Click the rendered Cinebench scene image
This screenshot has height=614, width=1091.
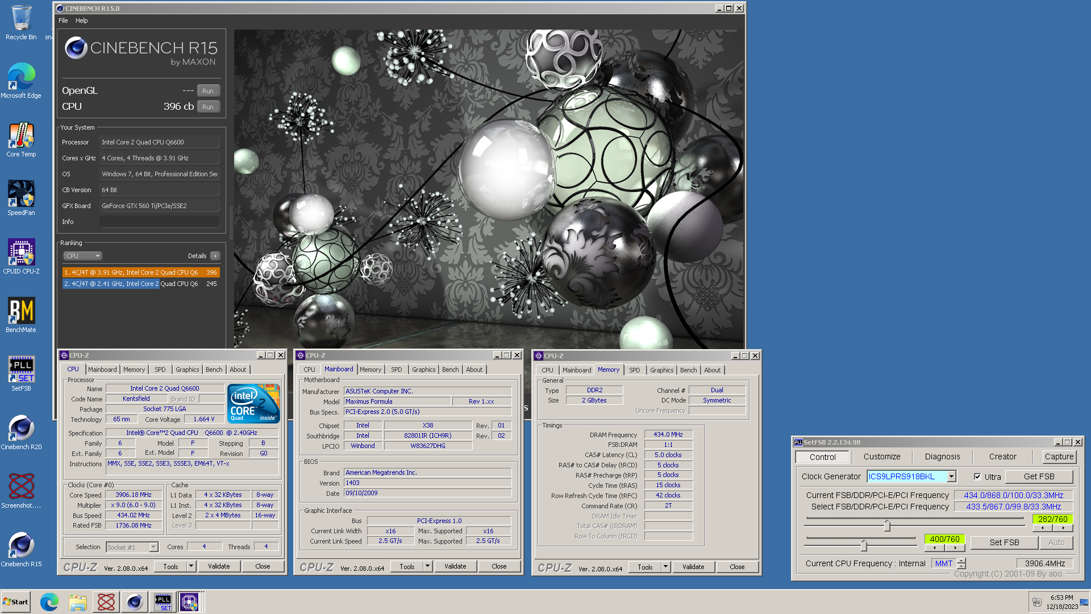click(489, 189)
